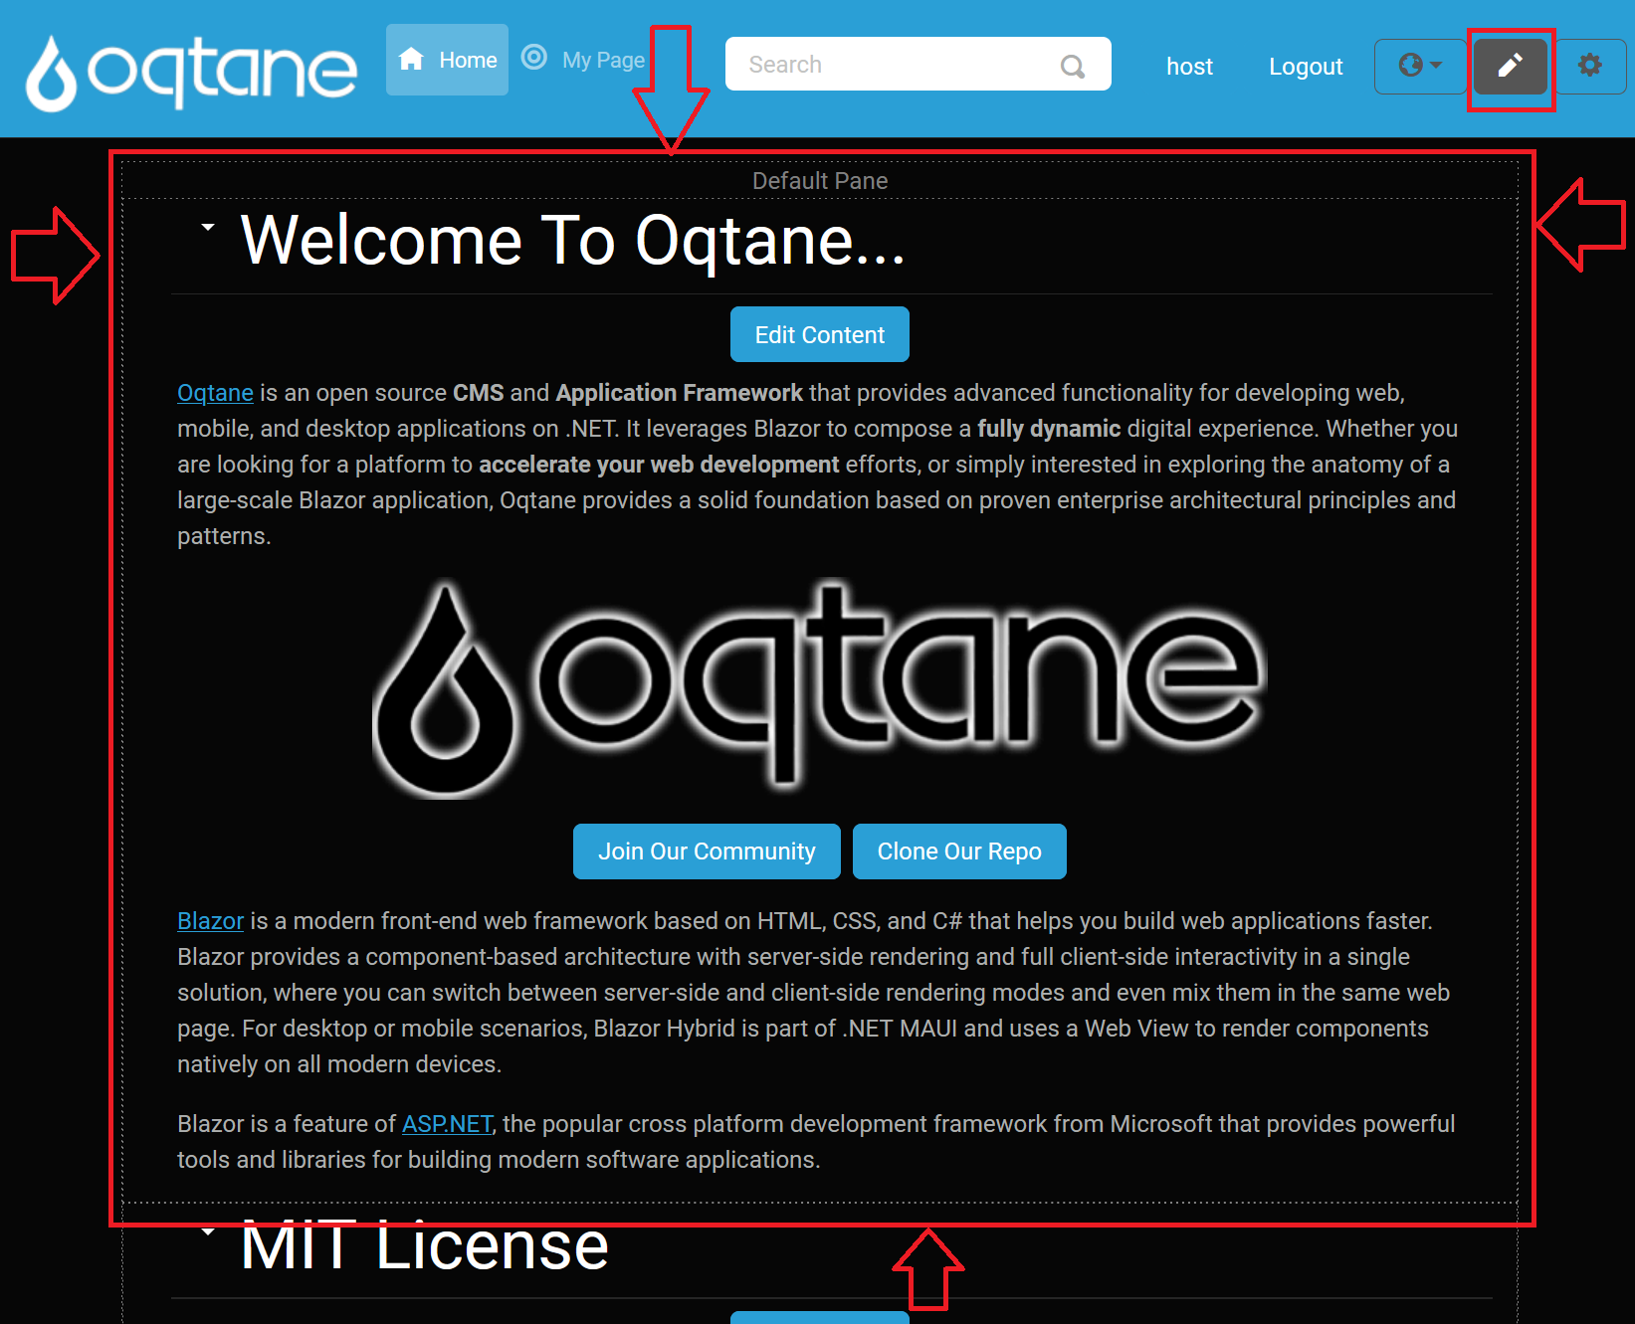
Task: Click the Edit Content button
Action: [819, 335]
